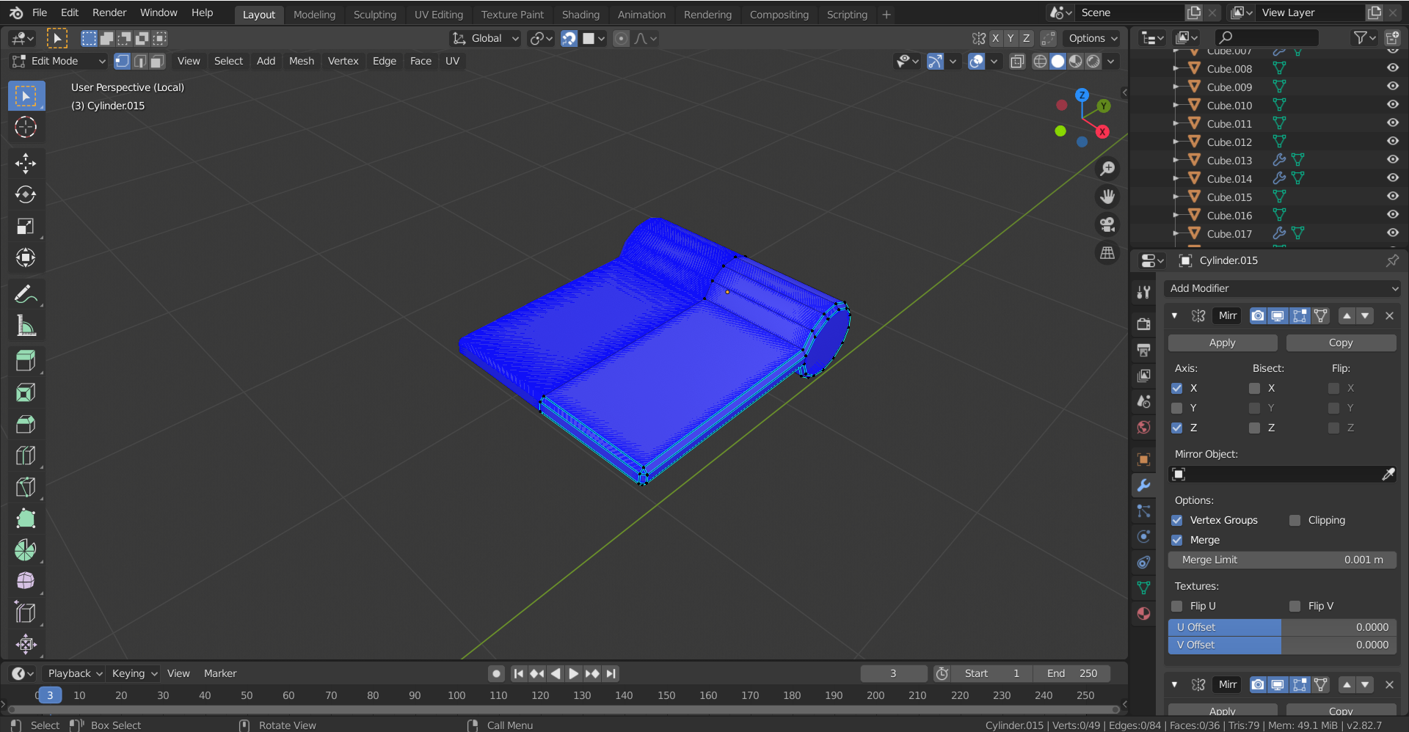
Task: Select the Measure tool
Action: coord(26,326)
